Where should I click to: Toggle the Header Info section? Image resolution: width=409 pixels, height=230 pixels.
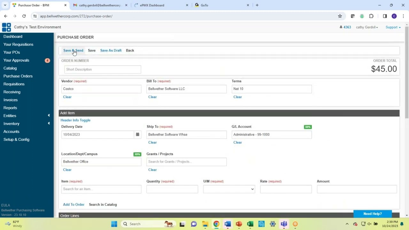(75, 120)
